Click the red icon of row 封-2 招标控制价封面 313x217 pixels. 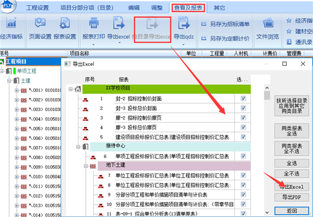click(85, 99)
